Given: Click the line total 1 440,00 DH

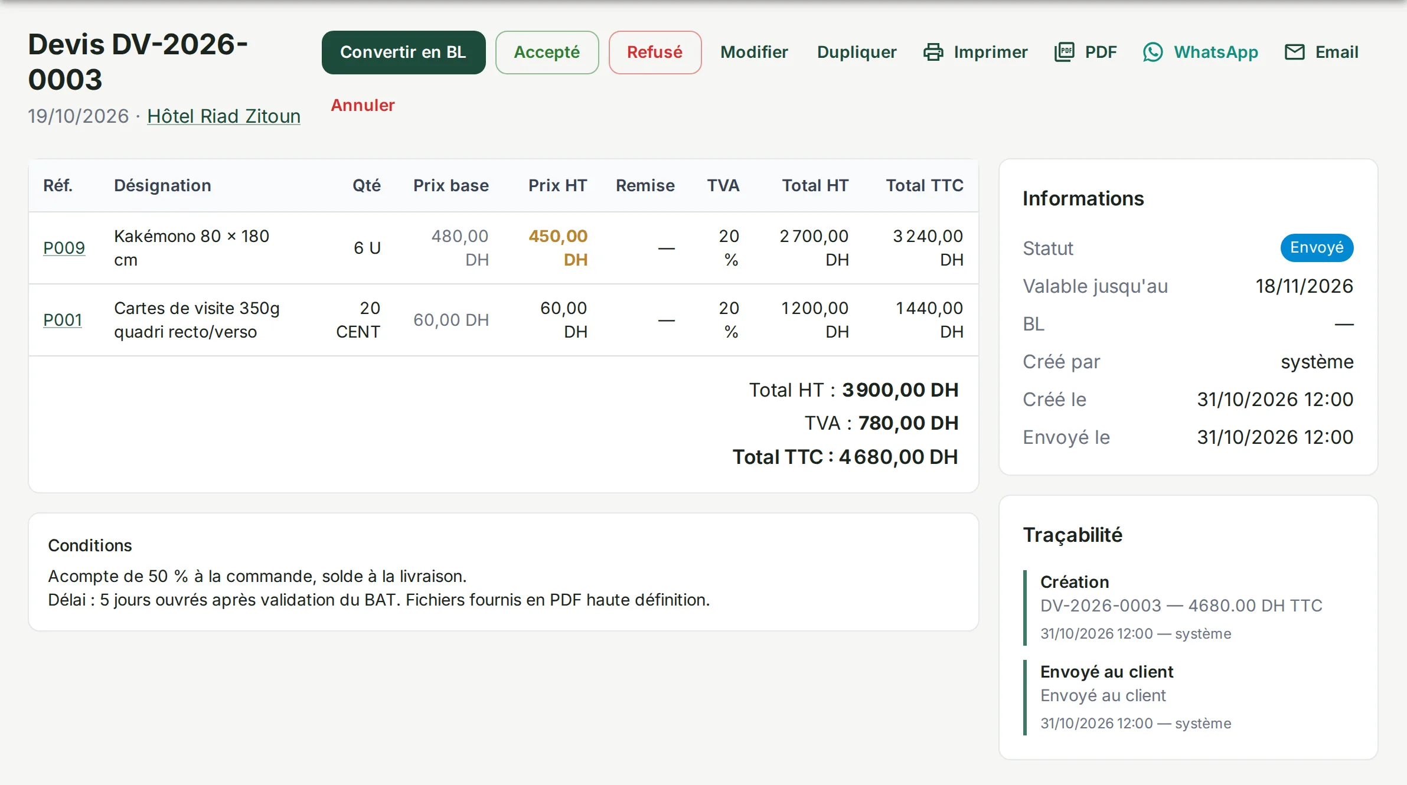Looking at the screenshot, I should (x=929, y=320).
